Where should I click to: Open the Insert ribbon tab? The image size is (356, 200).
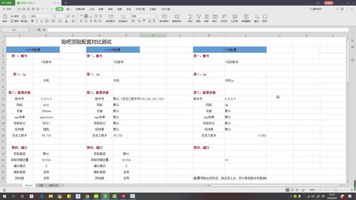point(68,9)
